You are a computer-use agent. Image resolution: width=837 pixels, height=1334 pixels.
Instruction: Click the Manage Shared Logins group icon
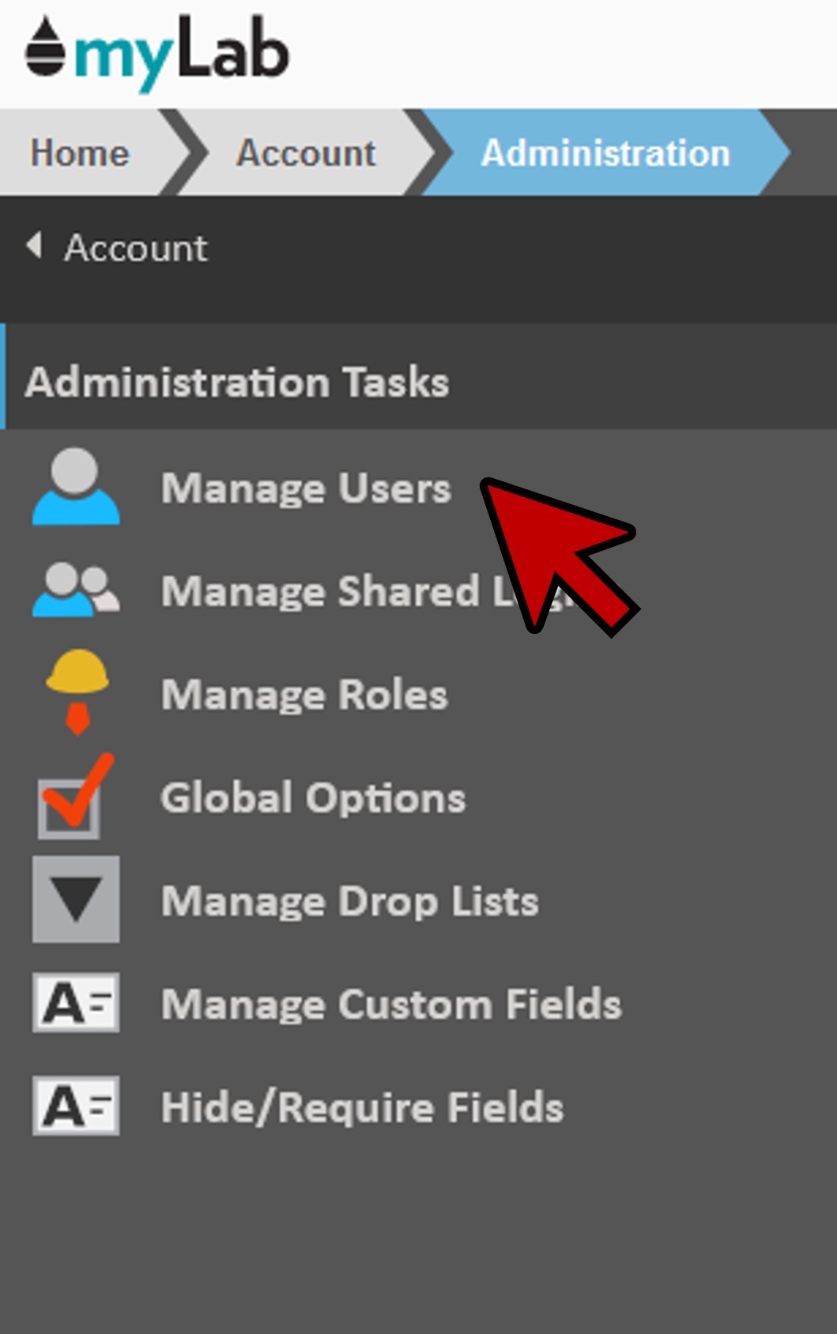(76, 590)
